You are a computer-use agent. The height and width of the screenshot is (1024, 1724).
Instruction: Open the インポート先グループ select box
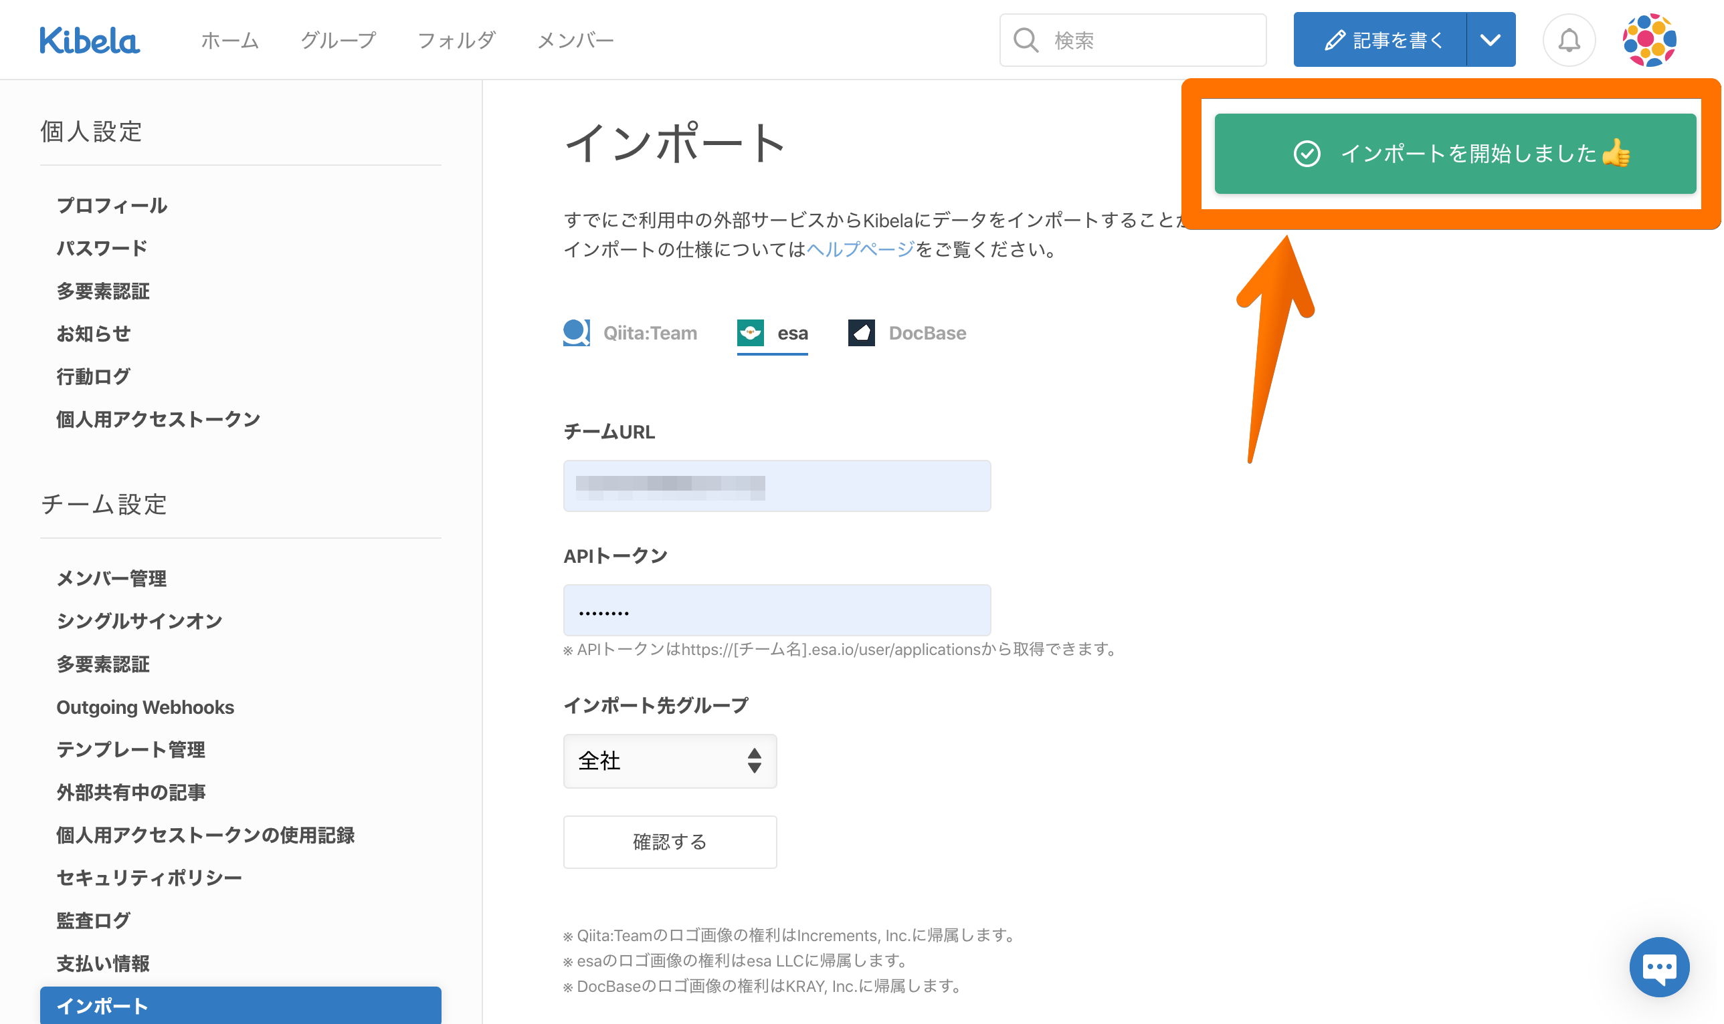pyautogui.click(x=669, y=761)
